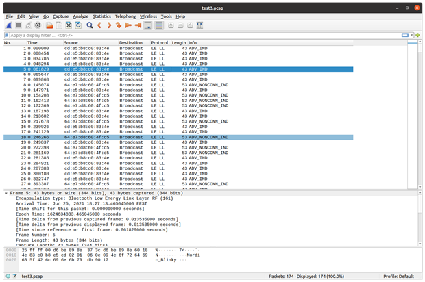Collapse the Frame 5 tree node
This screenshot has height=282, width=425.
pyautogui.click(x=5, y=194)
